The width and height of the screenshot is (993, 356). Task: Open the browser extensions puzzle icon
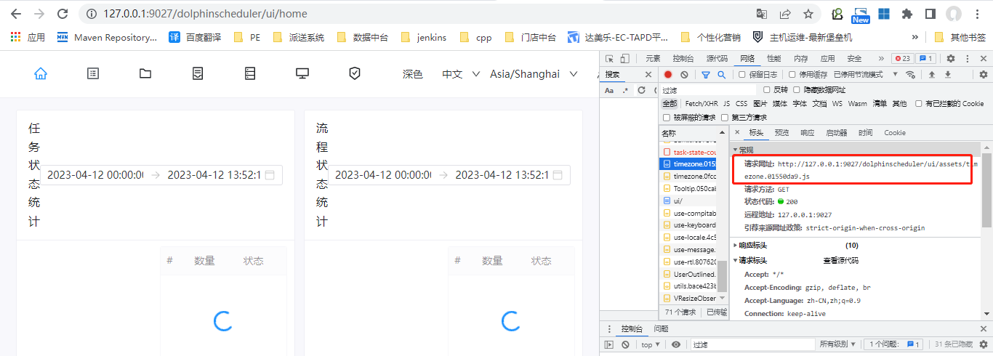pyautogui.click(x=906, y=14)
